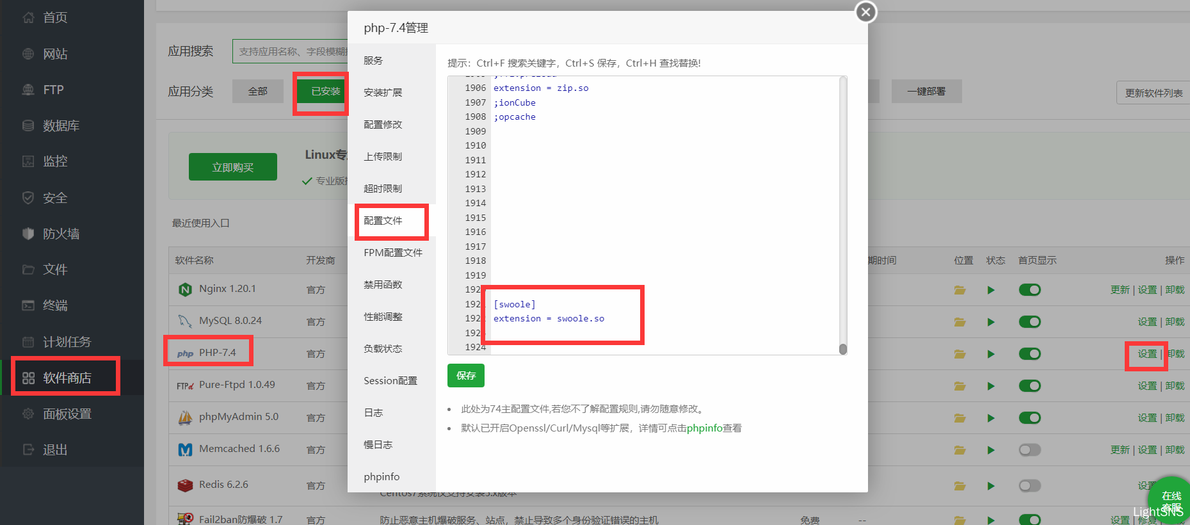Click the Nginx logo icon
The height and width of the screenshot is (525, 1190).
(x=185, y=289)
